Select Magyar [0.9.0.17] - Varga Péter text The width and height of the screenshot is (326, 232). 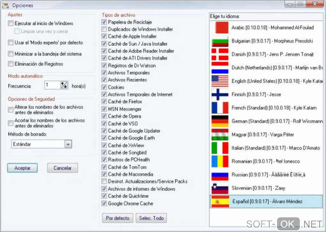point(263,135)
